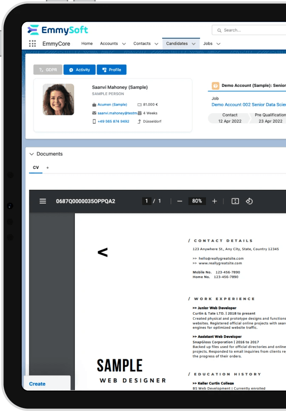Click the search magnifier icon

(x=219, y=30)
